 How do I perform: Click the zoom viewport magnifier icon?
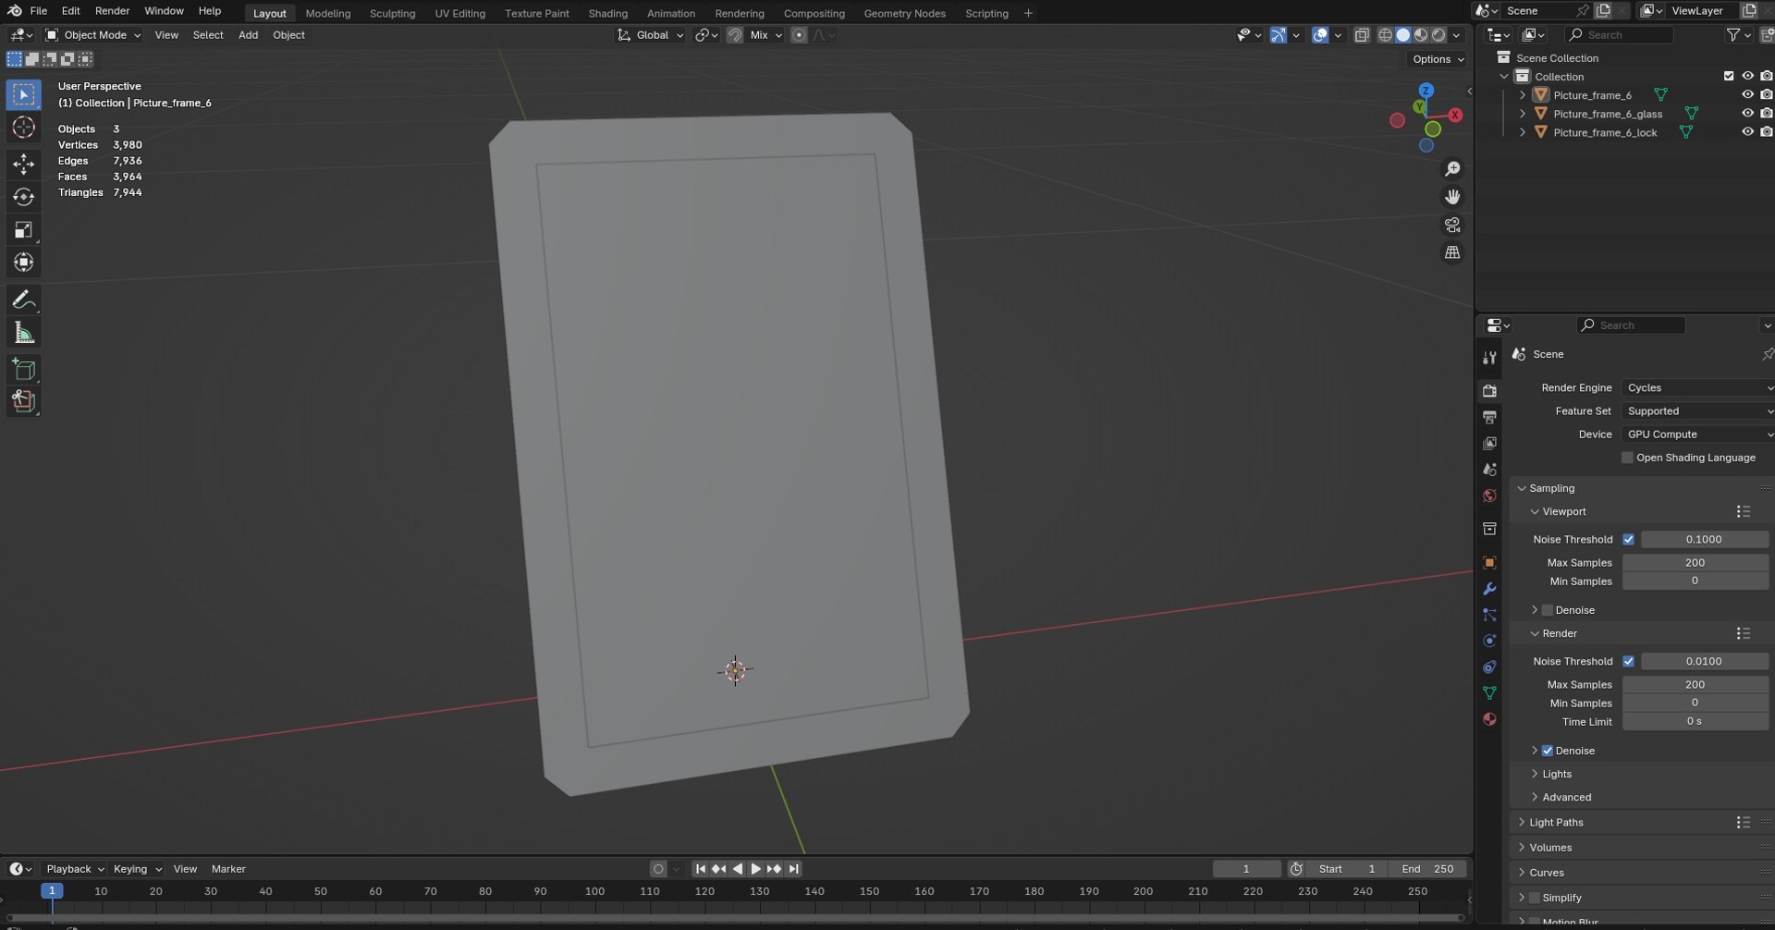coord(1452,169)
